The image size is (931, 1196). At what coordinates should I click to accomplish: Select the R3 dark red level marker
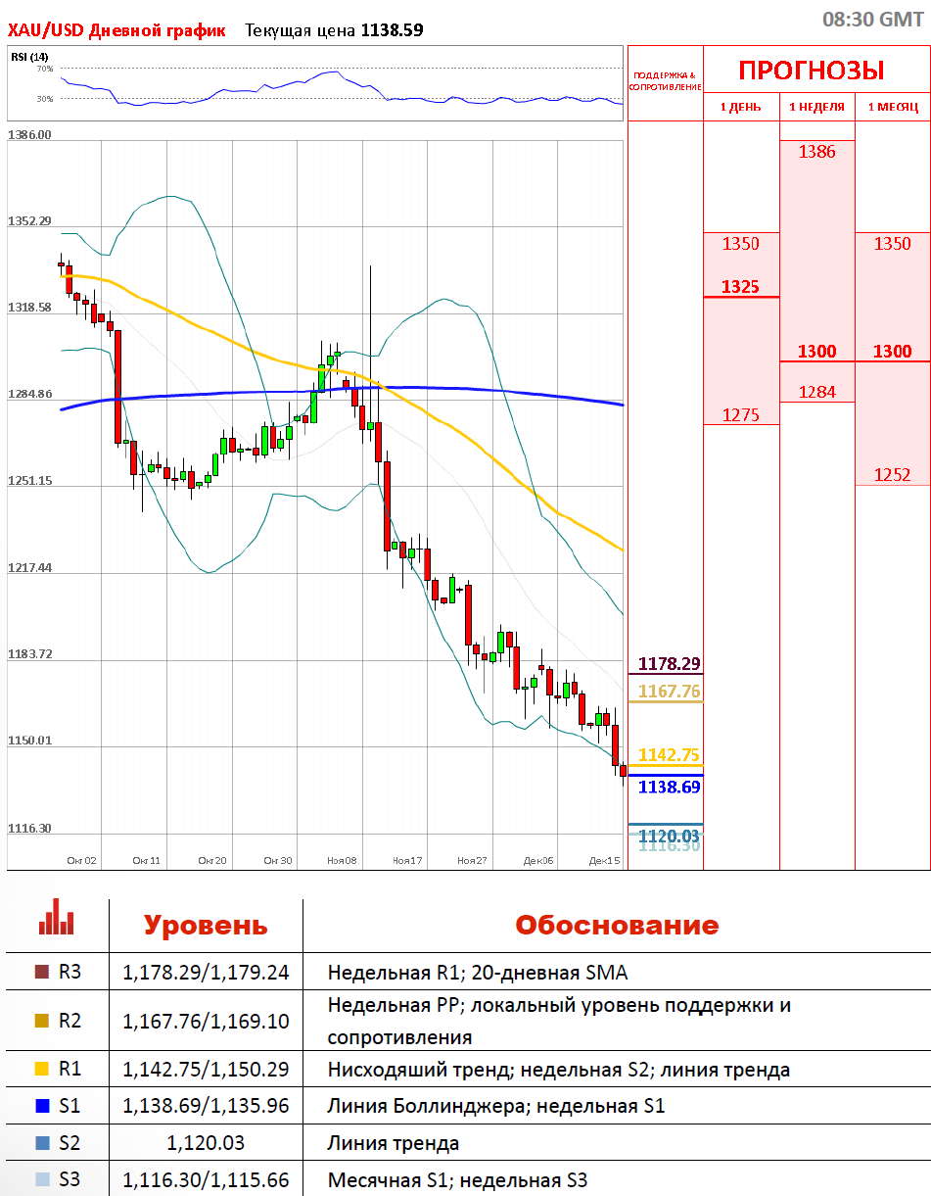pyautogui.click(x=41, y=972)
